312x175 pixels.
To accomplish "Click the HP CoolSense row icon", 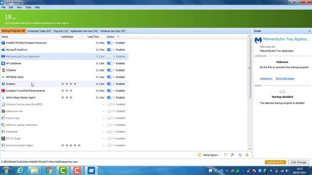I will 3,63.
